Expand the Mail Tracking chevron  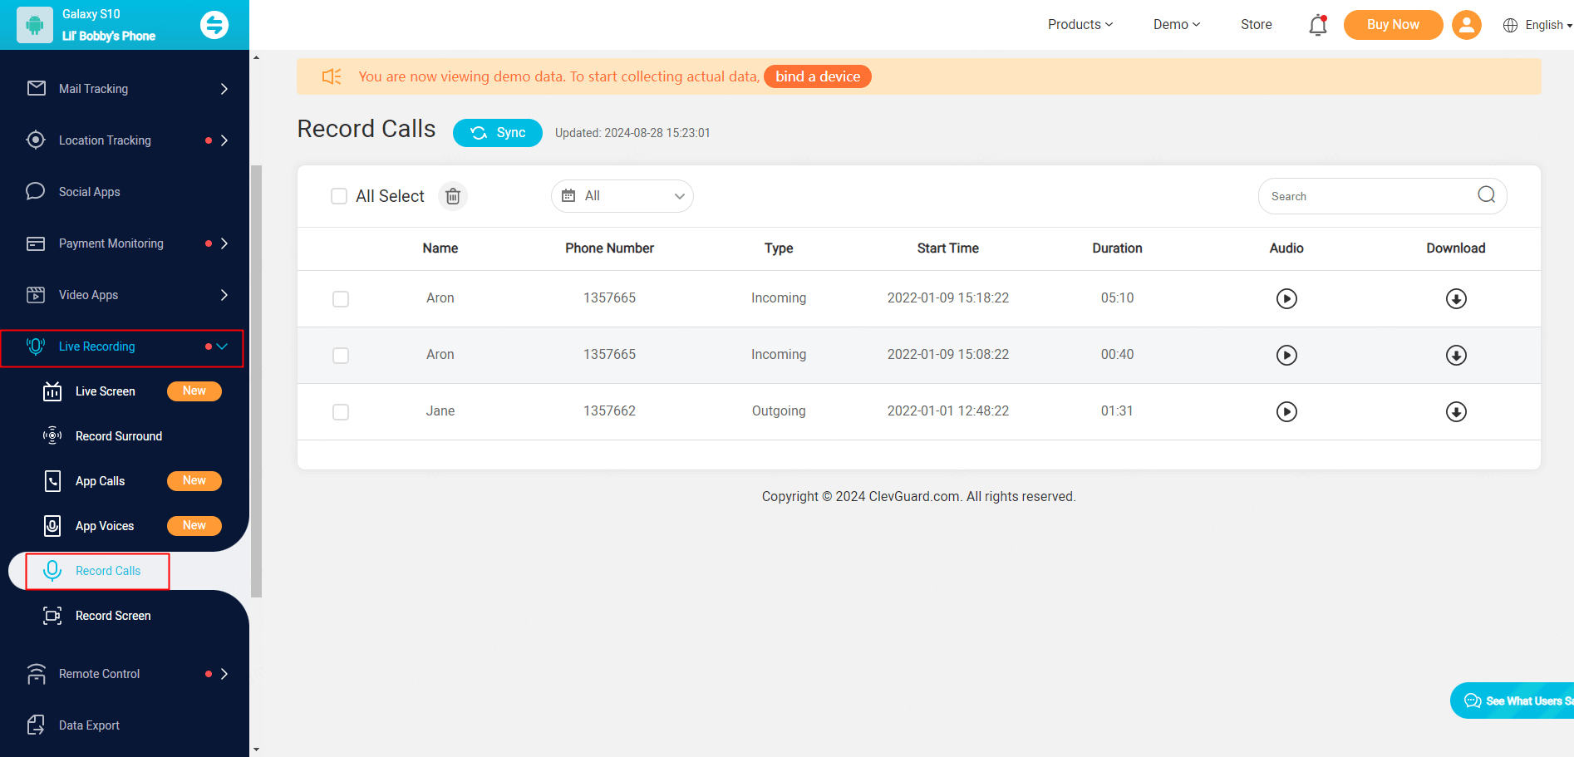click(x=224, y=89)
